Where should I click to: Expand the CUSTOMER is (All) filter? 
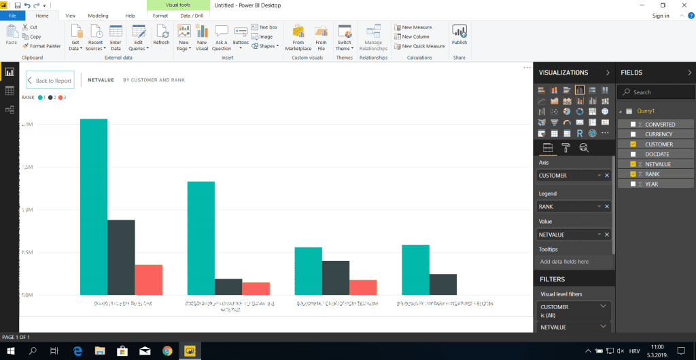[603, 306]
